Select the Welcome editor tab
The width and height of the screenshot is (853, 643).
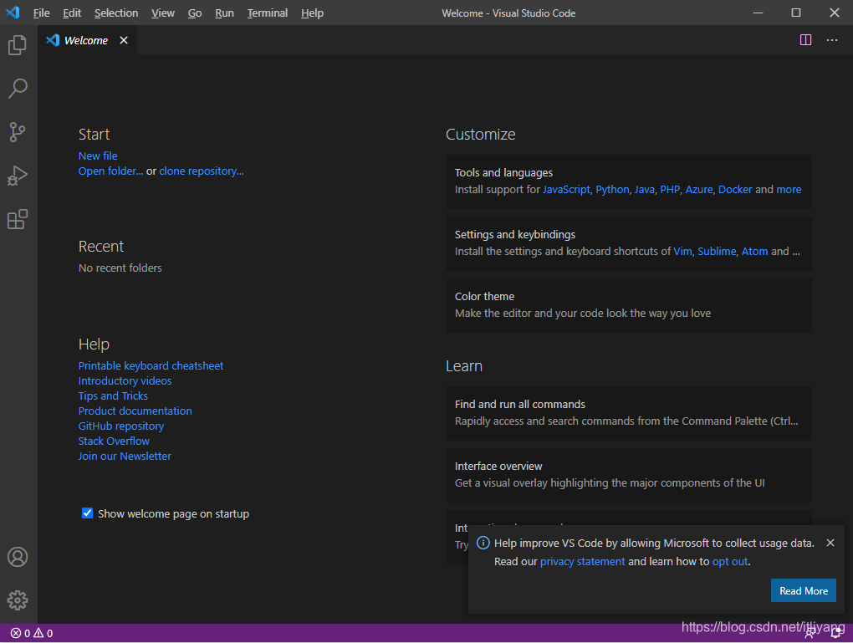click(x=86, y=40)
